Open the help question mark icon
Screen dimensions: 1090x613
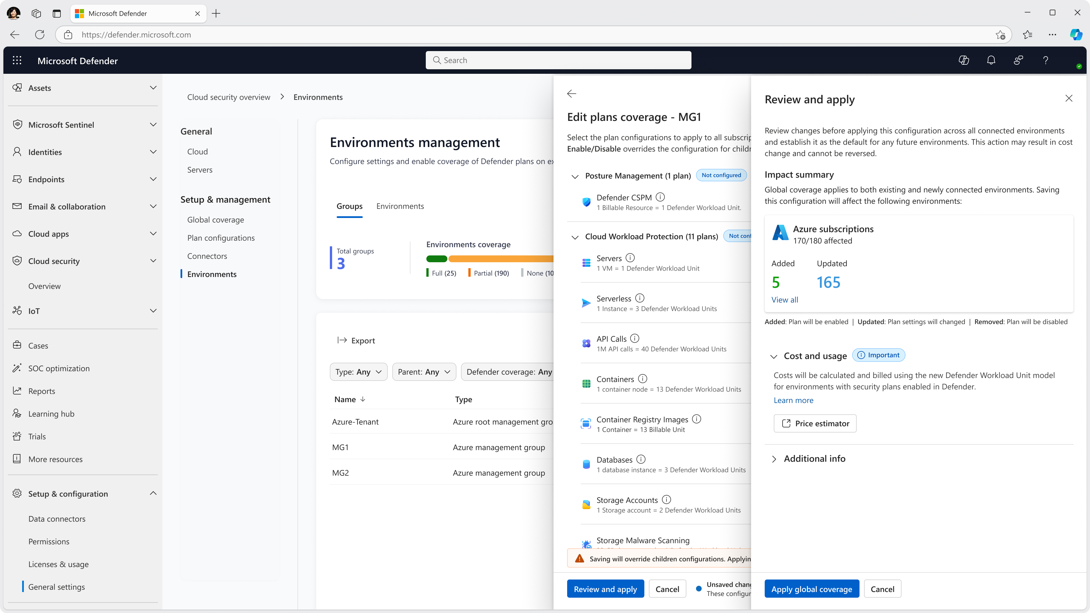tap(1045, 60)
